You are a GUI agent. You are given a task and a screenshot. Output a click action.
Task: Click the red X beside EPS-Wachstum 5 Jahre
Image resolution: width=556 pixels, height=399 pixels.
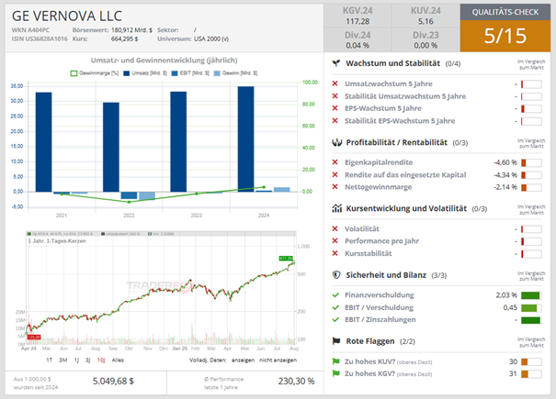pos(335,108)
